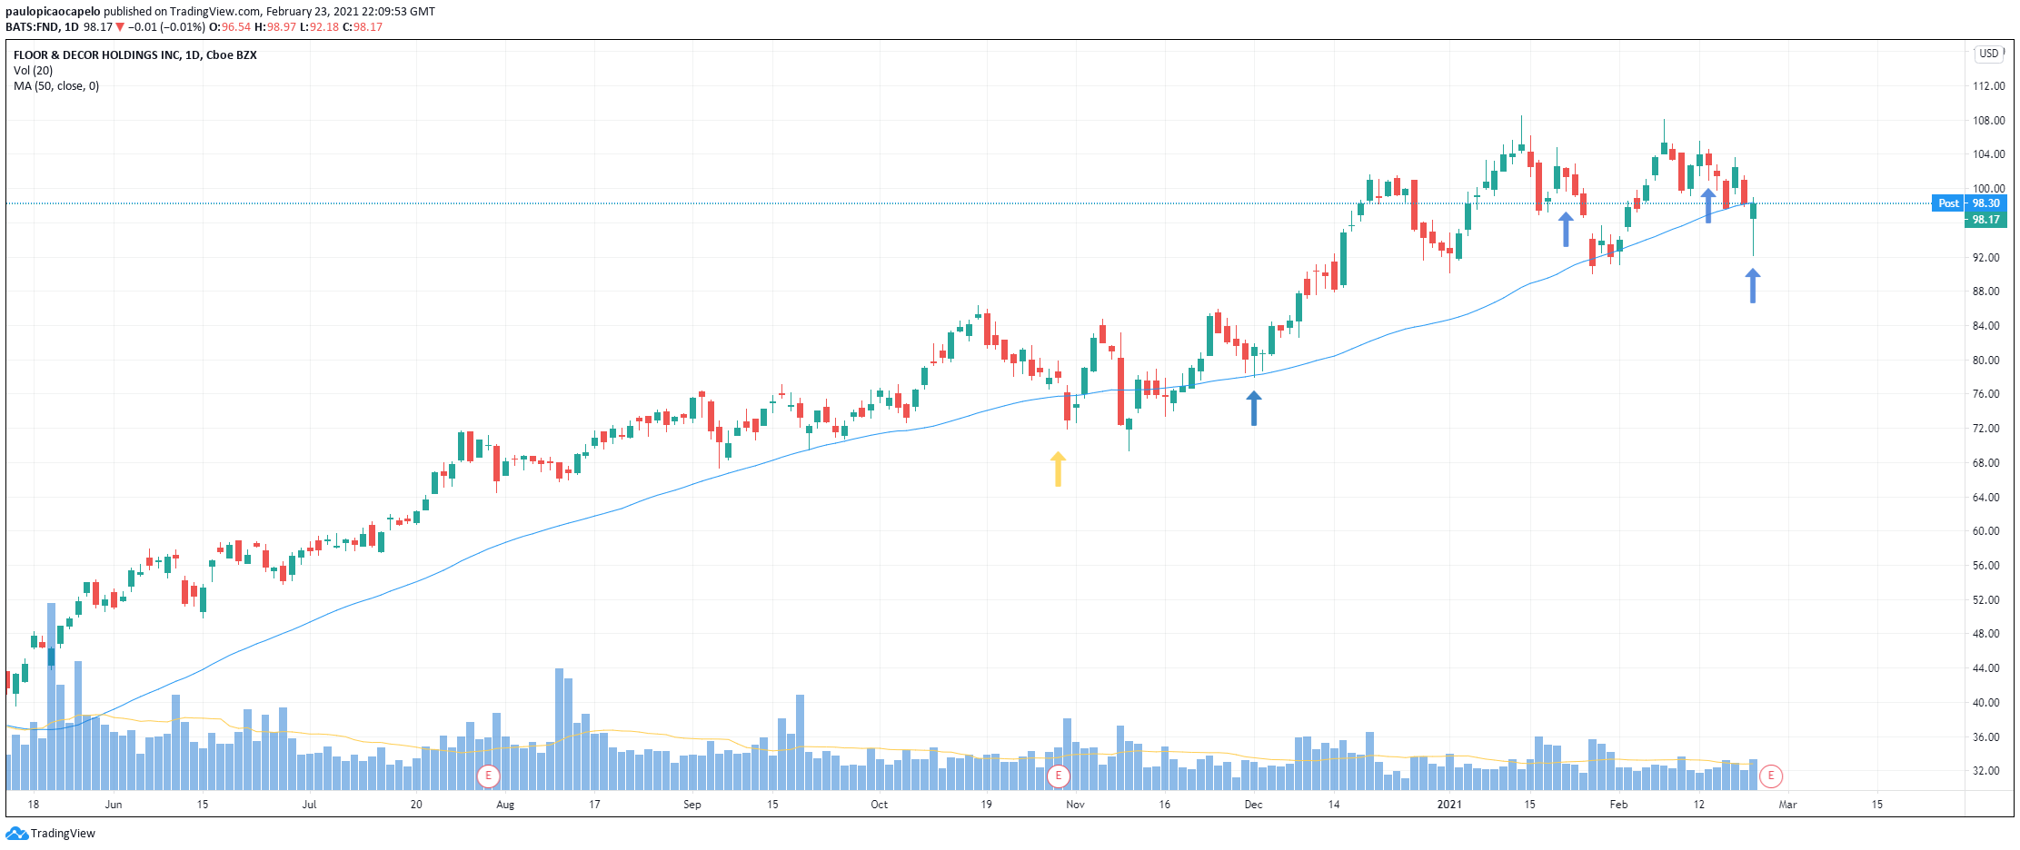Screen dimensions: 2020x850
Task: Click the 2021 label on the time axis
Action: click(x=1449, y=805)
